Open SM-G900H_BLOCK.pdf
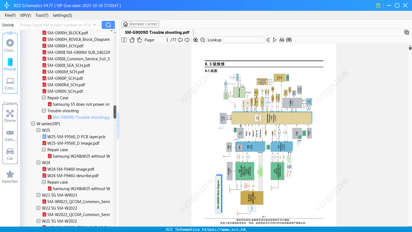The height and width of the screenshot is (232, 412). (68, 33)
